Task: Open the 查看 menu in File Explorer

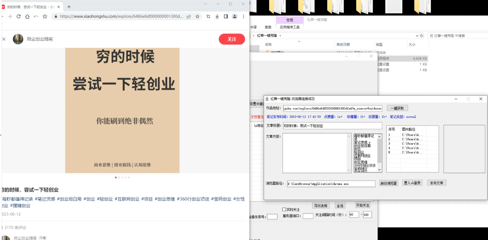Action: pos(268,27)
